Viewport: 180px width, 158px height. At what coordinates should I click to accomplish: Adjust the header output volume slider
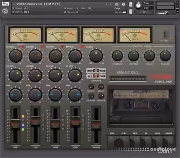click(165, 12)
